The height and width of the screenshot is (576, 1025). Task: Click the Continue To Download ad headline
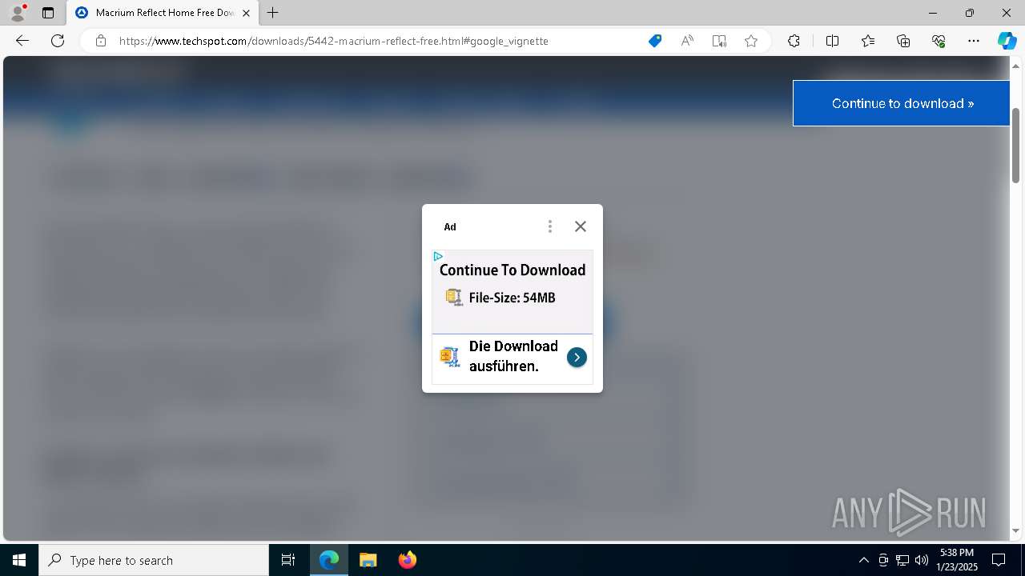point(512,270)
